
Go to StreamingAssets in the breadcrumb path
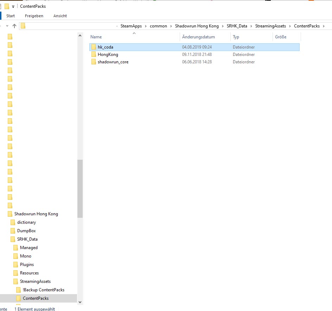pos(270,26)
